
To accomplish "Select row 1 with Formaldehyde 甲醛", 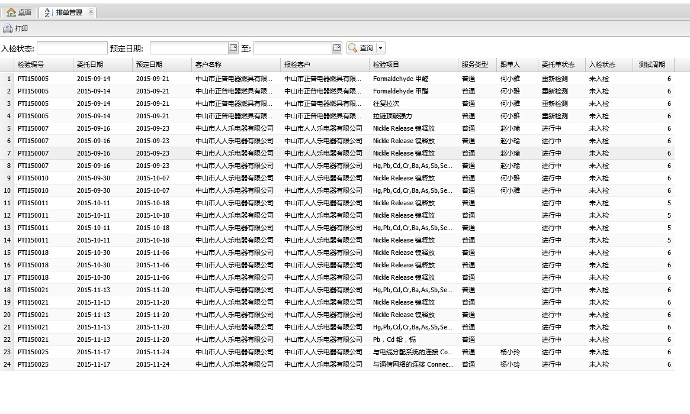I will click(400, 79).
